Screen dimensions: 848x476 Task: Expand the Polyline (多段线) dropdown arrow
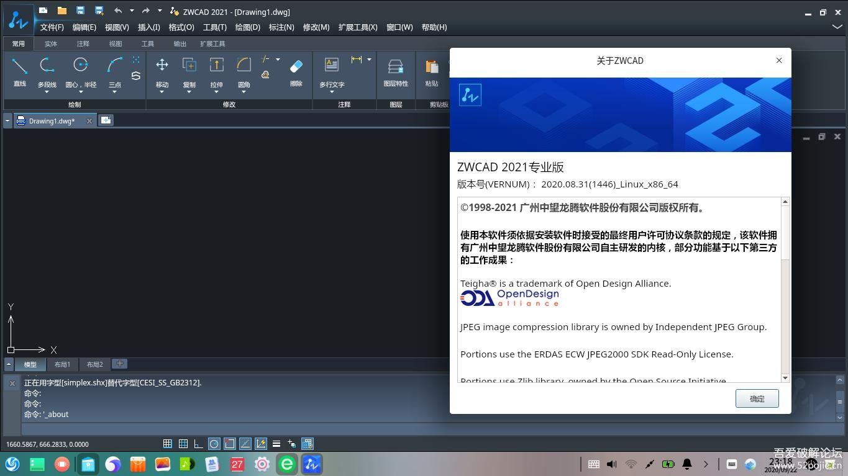click(47, 92)
